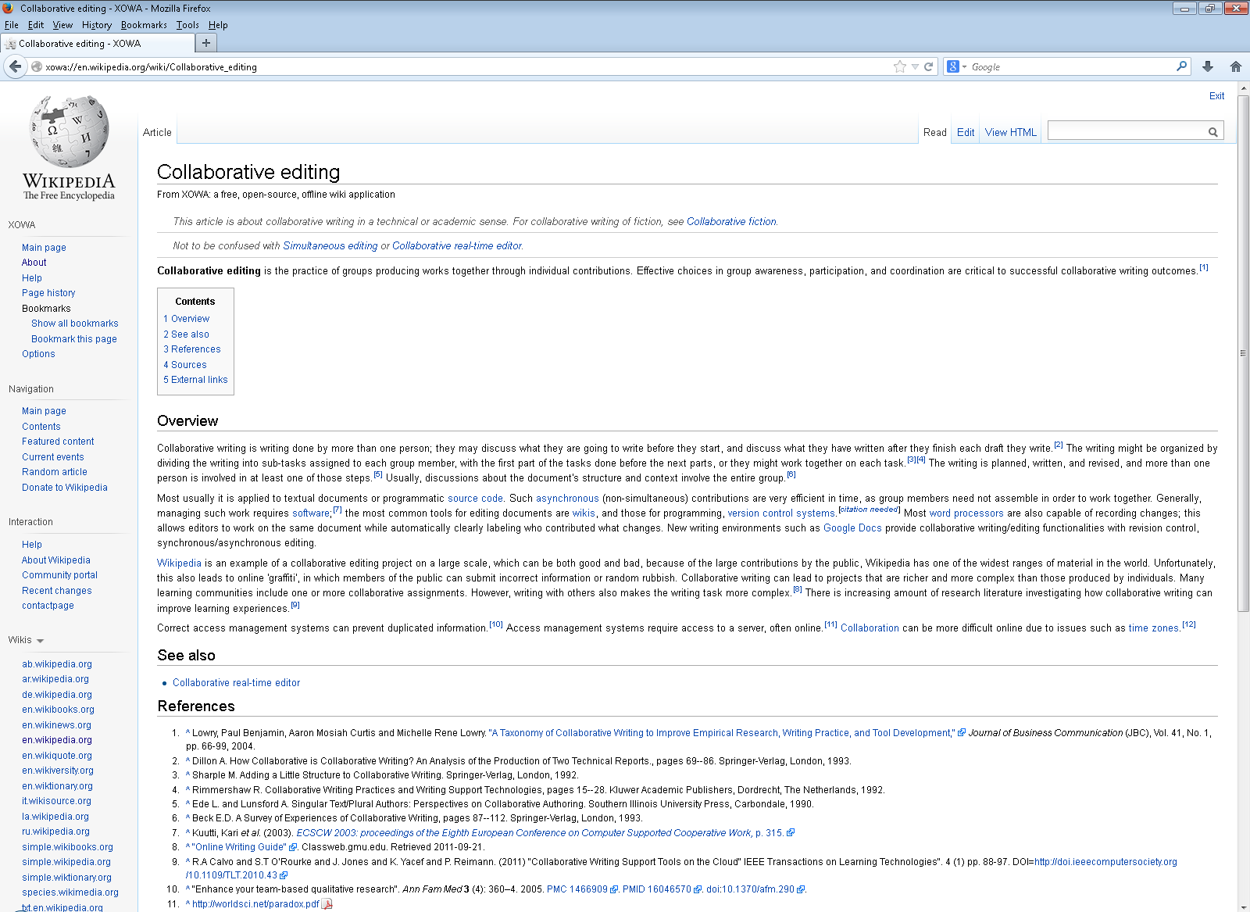
Task: Reload the page with refresh icon
Action: [x=929, y=66]
